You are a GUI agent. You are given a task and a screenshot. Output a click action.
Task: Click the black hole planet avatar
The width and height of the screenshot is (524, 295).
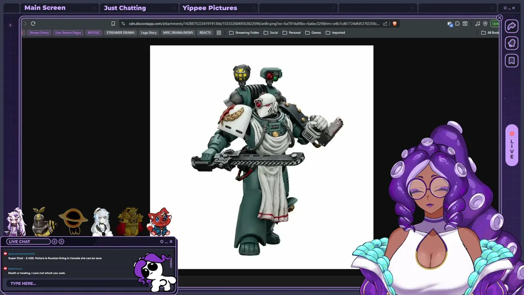coord(73,221)
